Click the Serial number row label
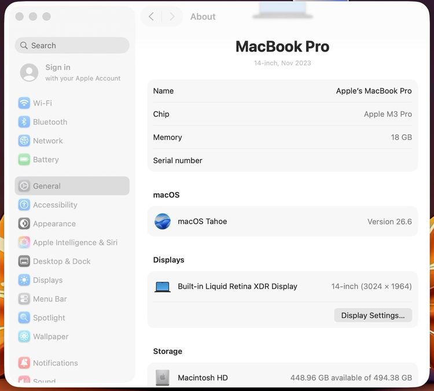The image size is (434, 391). click(178, 160)
